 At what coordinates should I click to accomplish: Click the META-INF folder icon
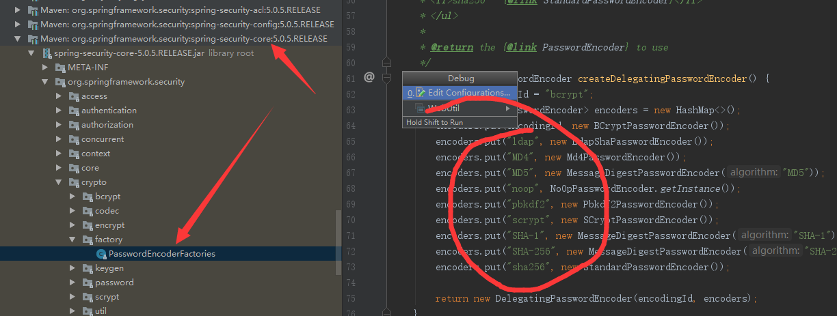tap(60, 68)
